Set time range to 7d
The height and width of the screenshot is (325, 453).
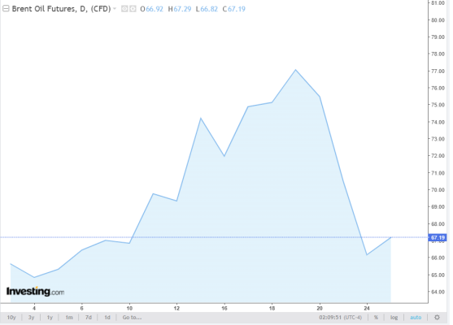pos(89,318)
